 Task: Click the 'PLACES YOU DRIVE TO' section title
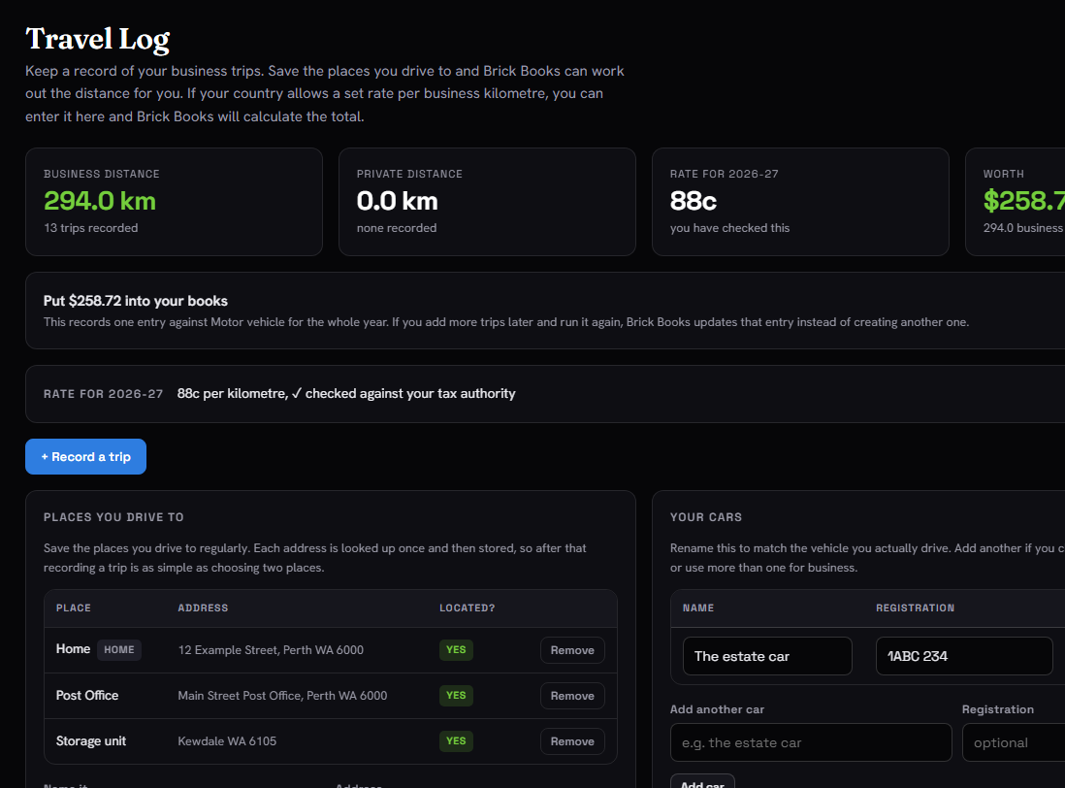click(x=113, y=517)
